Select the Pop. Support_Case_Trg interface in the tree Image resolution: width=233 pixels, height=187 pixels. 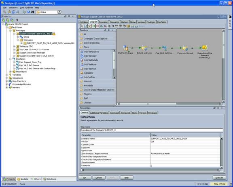(x=30, y=62)
